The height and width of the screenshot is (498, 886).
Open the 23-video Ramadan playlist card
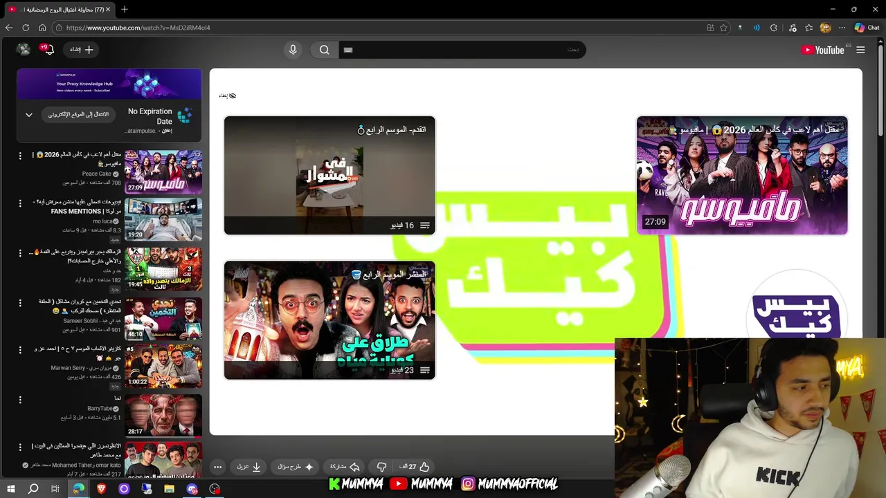329,320
